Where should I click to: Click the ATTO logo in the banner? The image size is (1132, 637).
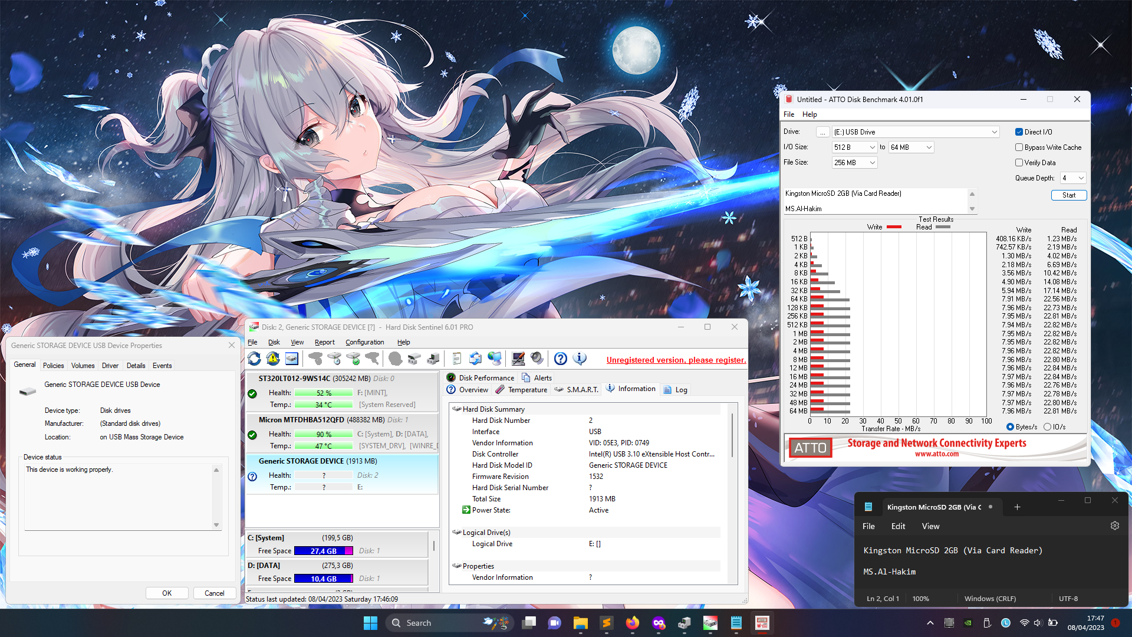[x=810, y=448]
